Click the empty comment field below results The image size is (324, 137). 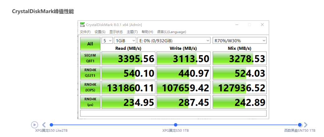(173, 113)
